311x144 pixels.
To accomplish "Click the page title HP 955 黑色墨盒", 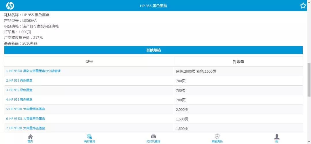I will tap(153, 6).
